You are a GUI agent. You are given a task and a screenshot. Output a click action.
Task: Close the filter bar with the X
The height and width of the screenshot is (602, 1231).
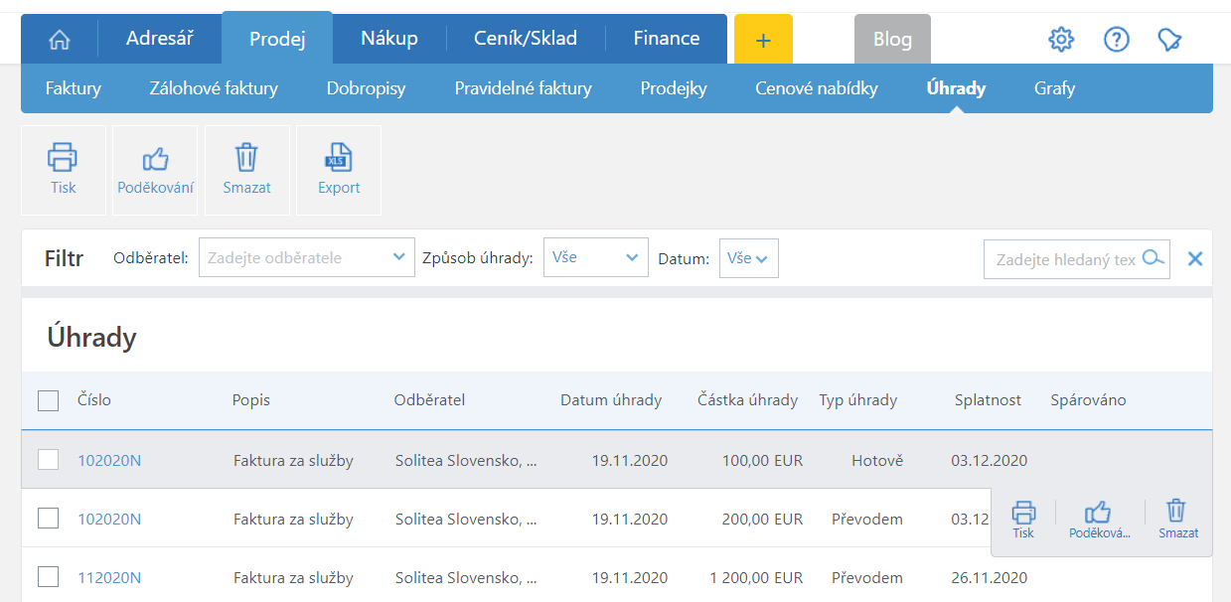(1195, 258)
